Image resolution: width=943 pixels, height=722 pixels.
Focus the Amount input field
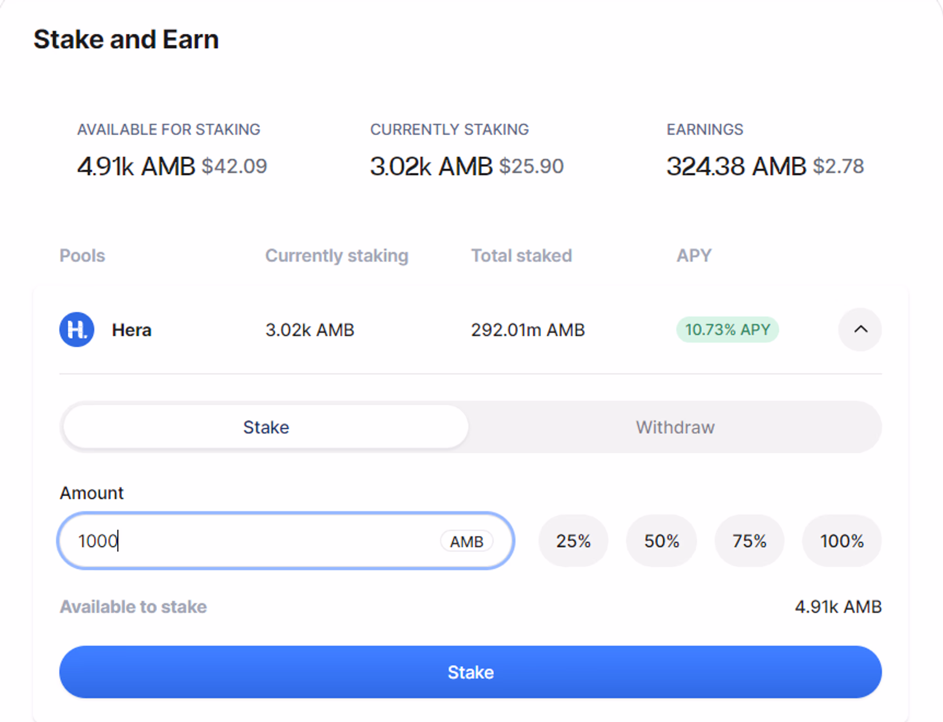pyautogui.click(x=286, y=541)
